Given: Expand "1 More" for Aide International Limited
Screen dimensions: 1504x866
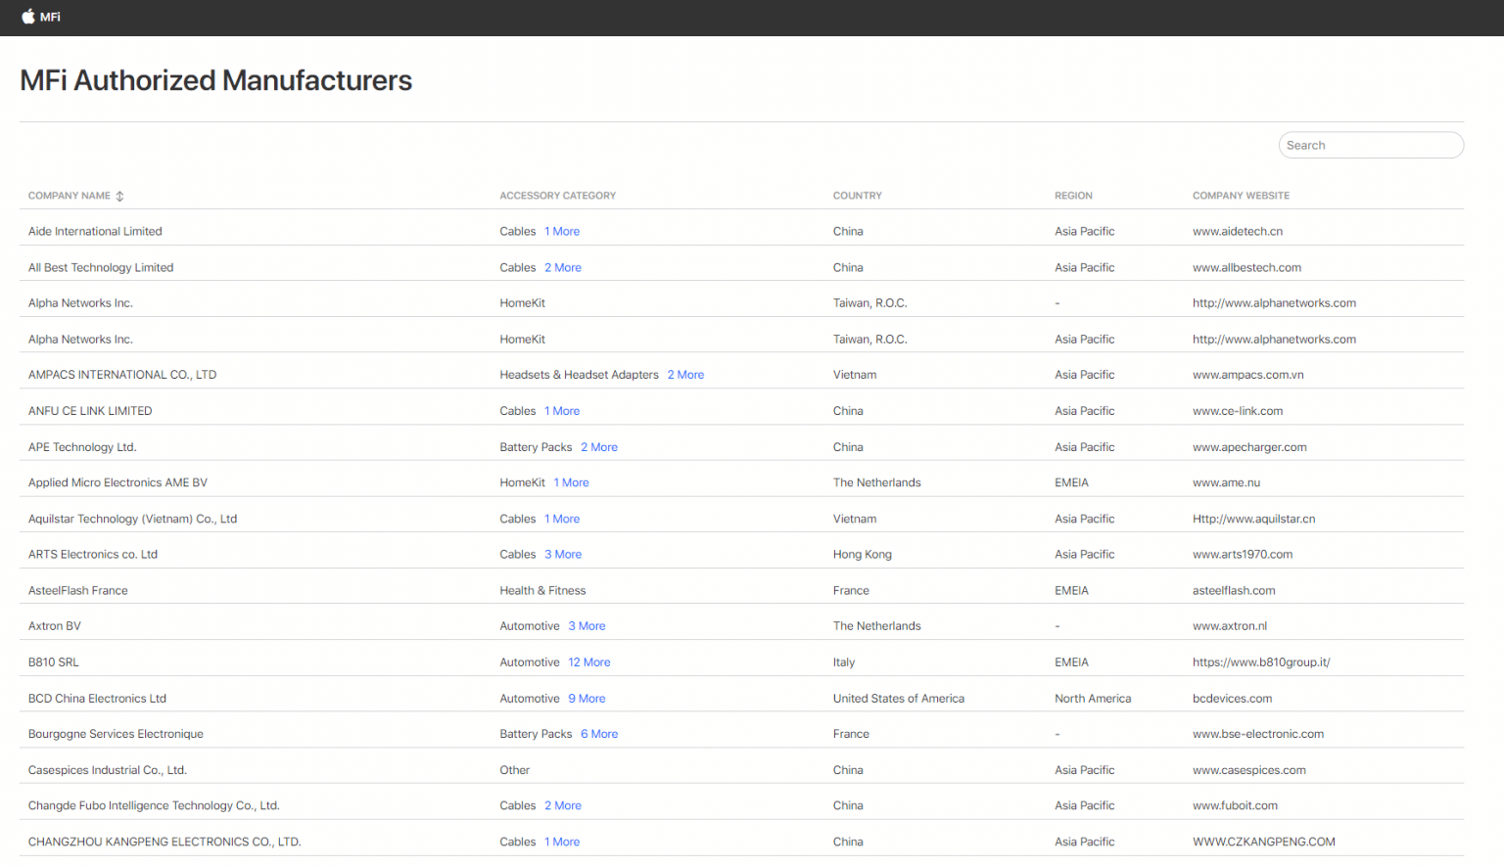Looking at the screenshot, I should tap(562, 232).
